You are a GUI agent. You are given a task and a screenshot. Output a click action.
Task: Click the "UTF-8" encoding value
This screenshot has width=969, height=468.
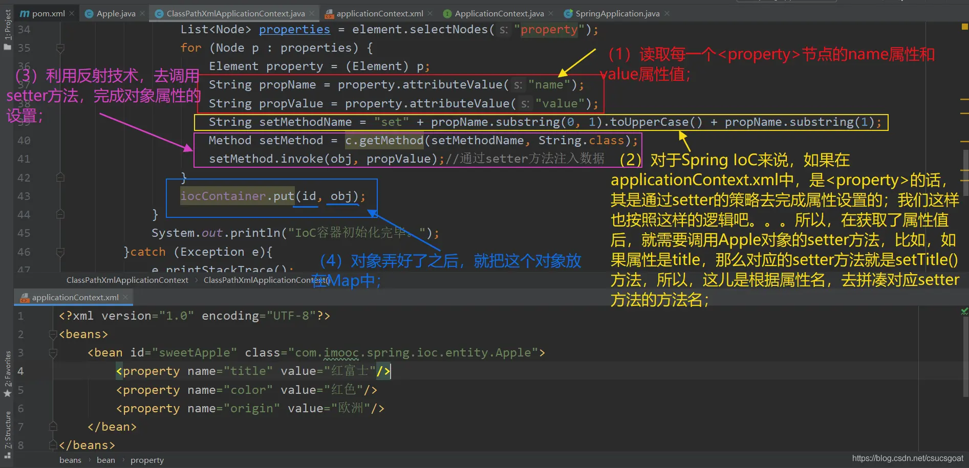[291, 316]
